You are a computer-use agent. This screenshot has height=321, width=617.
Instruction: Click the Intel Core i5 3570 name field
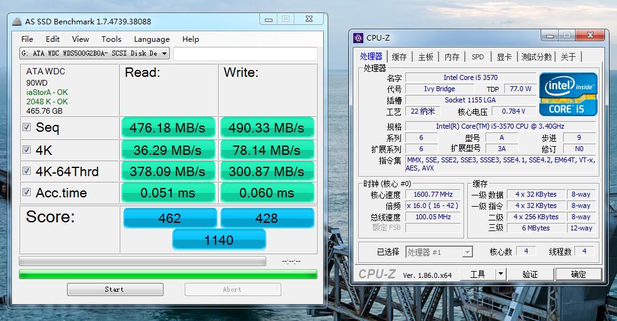coord(470,77)
